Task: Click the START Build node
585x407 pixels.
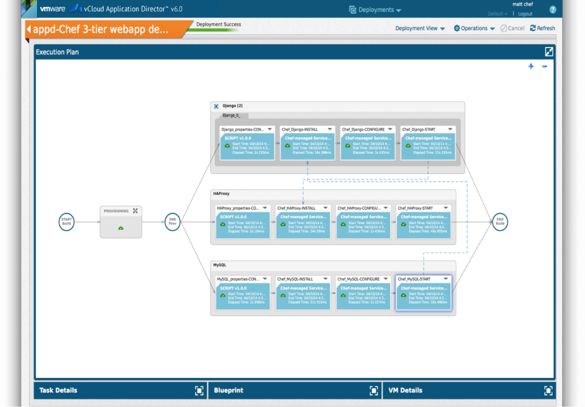Action: point(67,221)
